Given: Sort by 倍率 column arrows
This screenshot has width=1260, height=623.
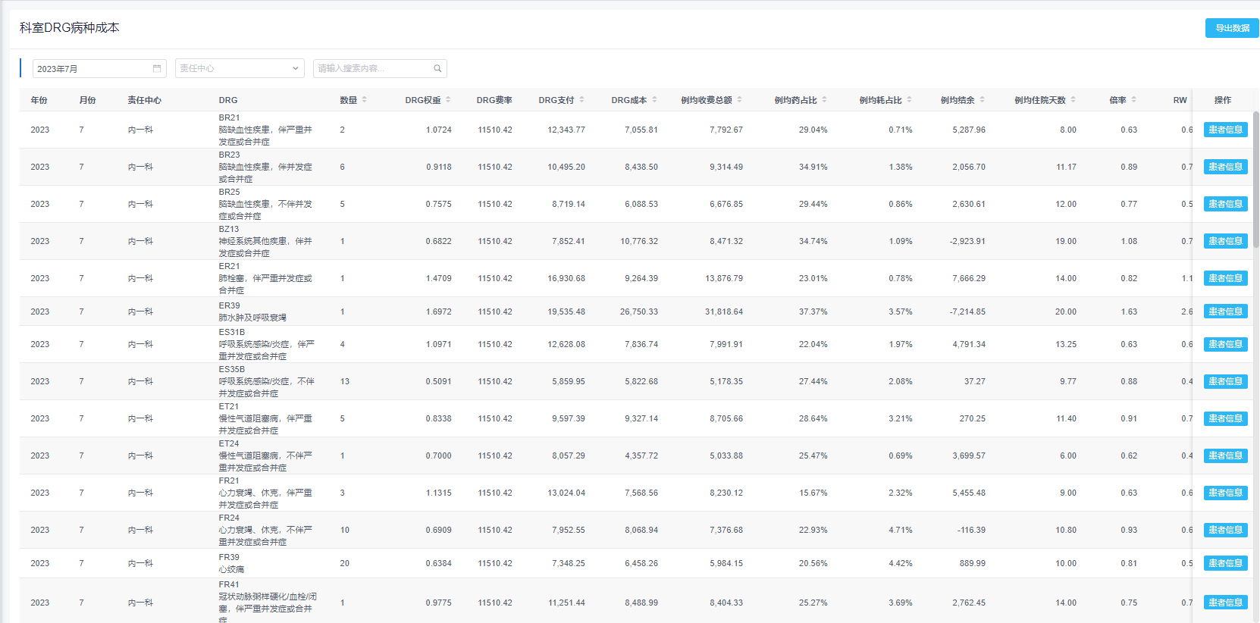Looking at the screenshot, I should [1133, 100].
